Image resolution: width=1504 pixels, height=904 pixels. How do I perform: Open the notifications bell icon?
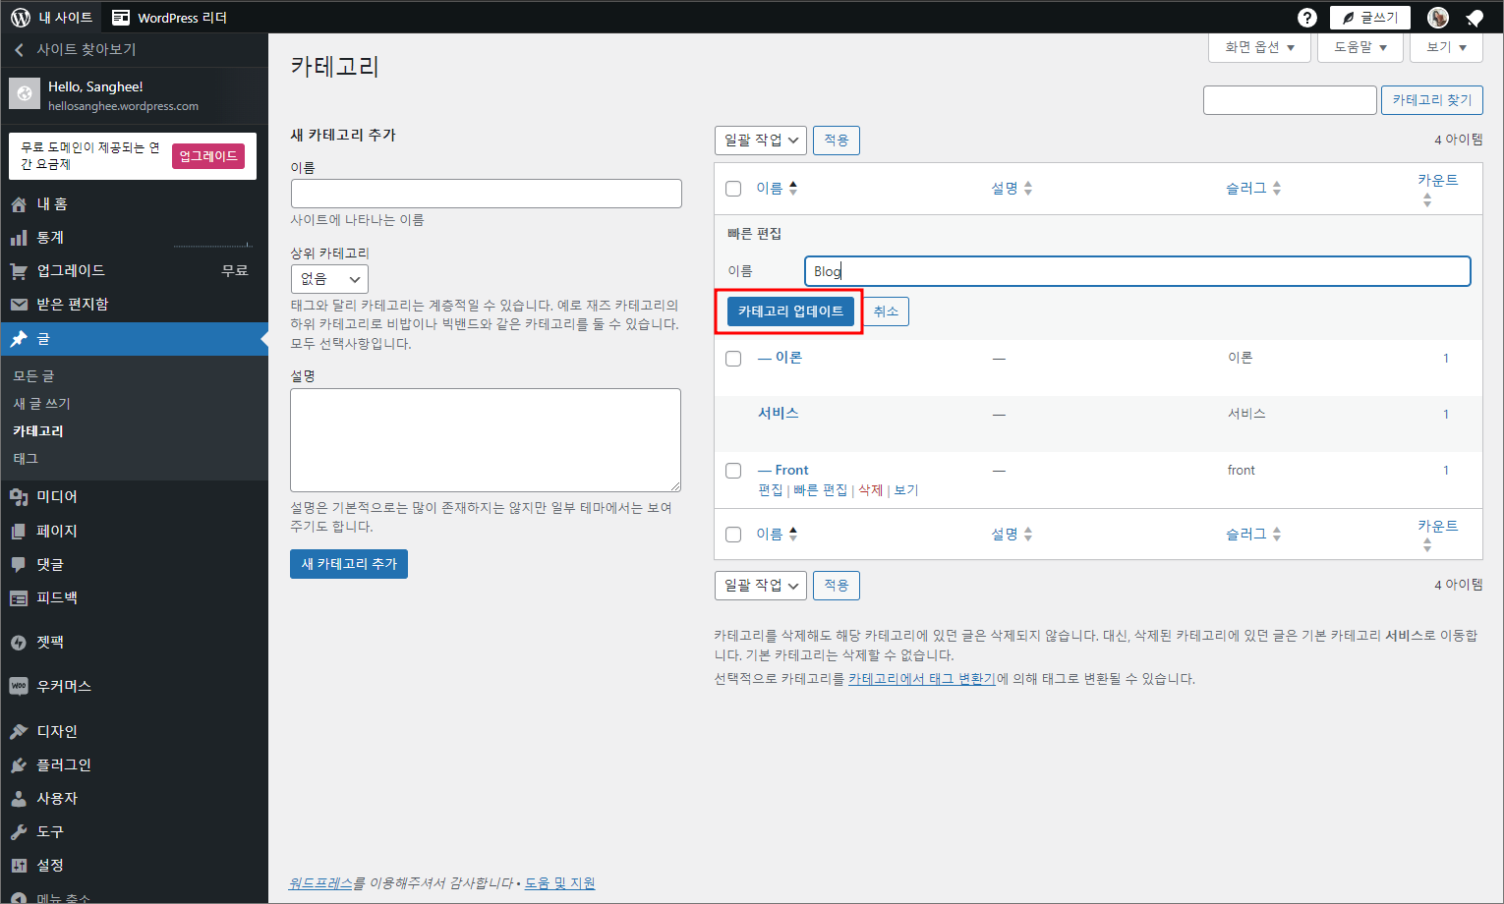click(x=1475, y=18)
